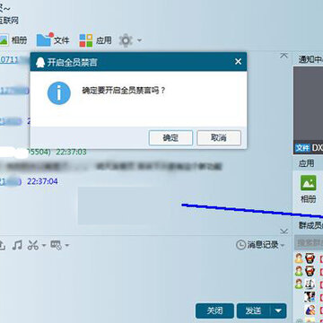323x323 pixels.
Task: Click the penguin icon in dialog title
Action: (40, 62)
